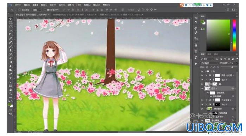Viewport: 246px width, 136px height.
Task: Click the 色阶 1 layer mask thumbnail
Action: (217, 80)
